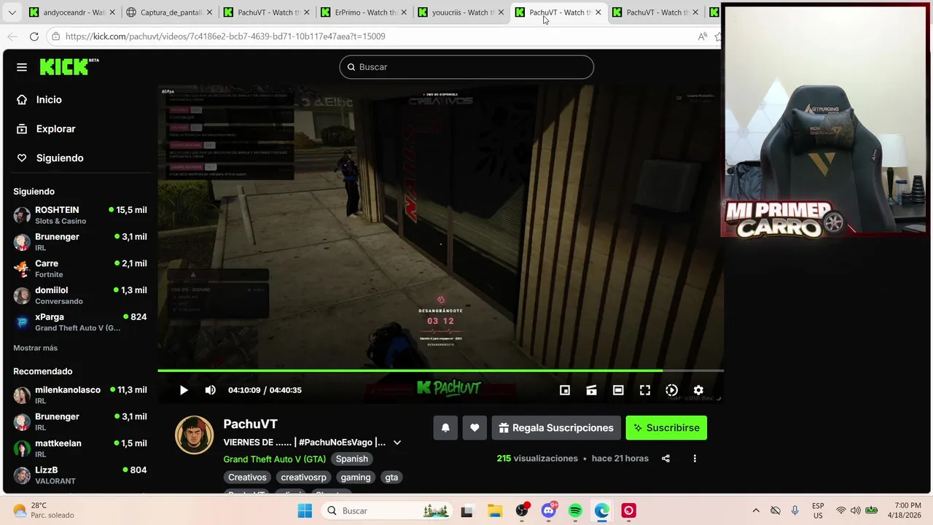Screen dimensions: 933x525
Task: Toggle the notification bell for PachuVT
Action: click(x=445, y=428)
